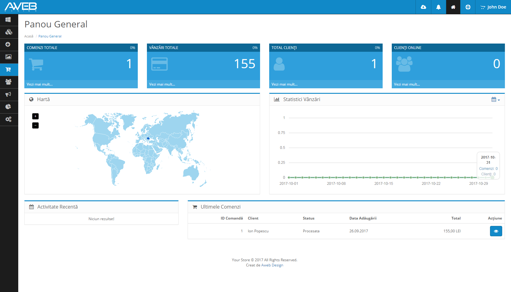Open the John Doe profile menu
Screen dimensions: 511x292
(x=492, y=7)
